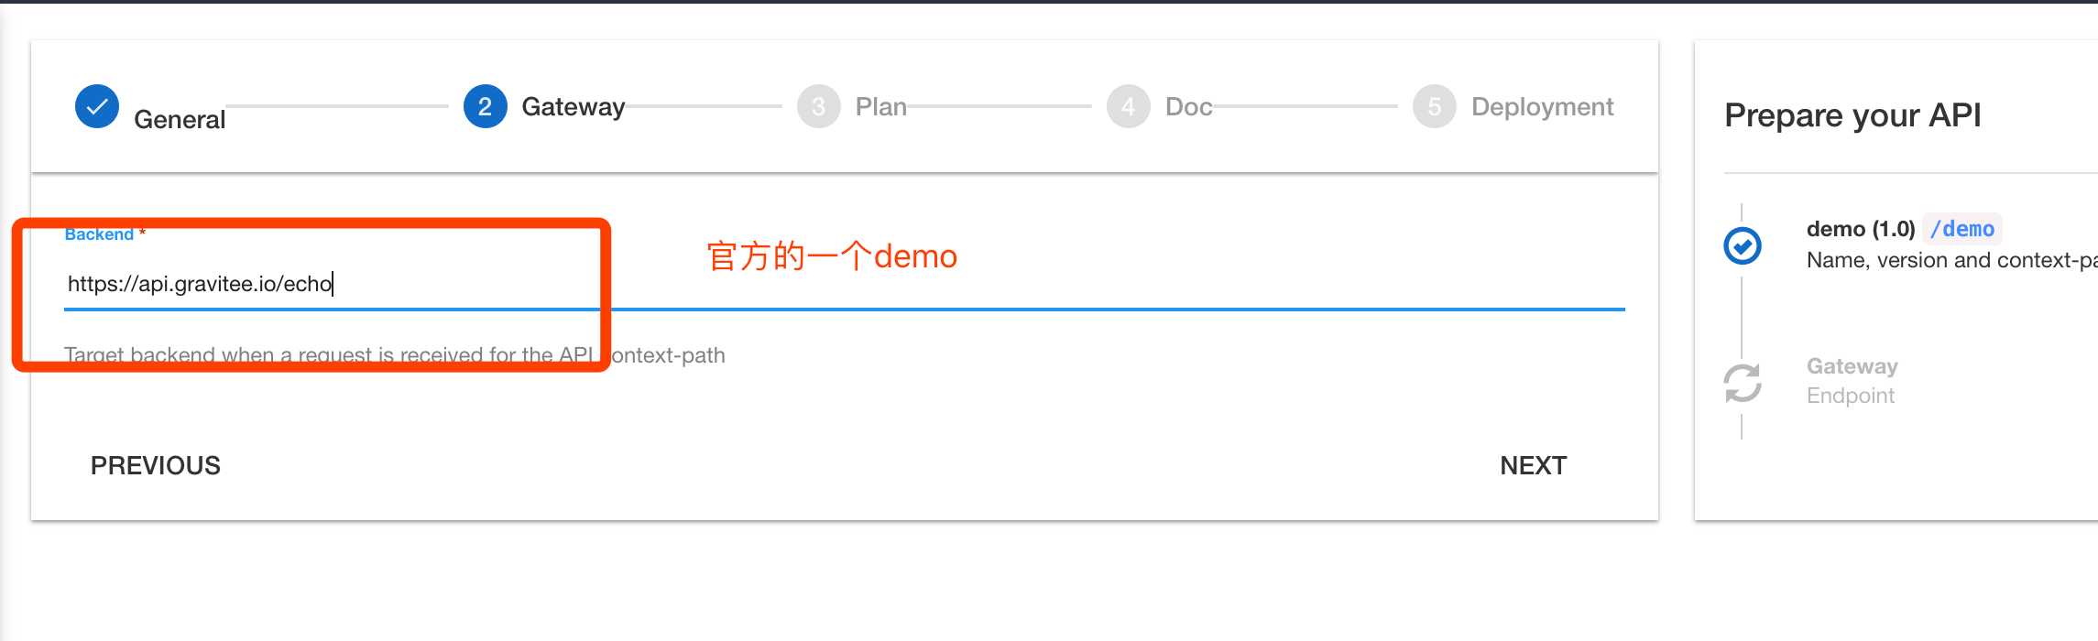
Task: Click the PREVIOUS button
Action: tap(156, 465)
